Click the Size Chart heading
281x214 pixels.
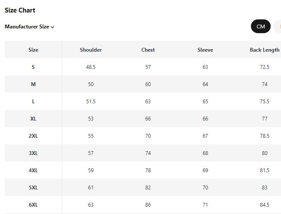[x=20, y=10]
